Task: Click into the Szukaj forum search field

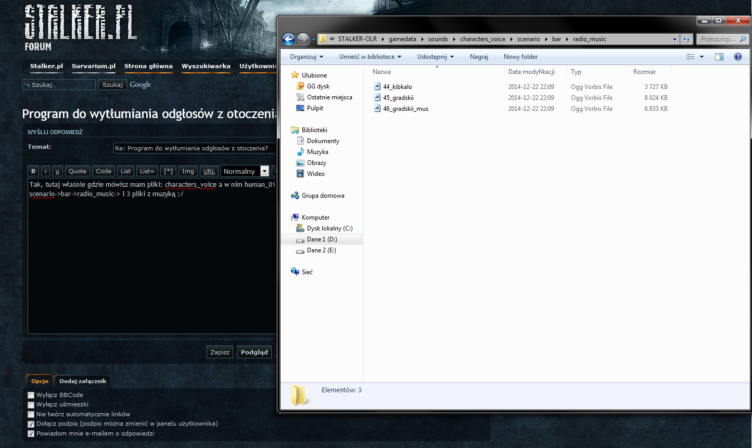Action: pyautogui.click(x=59, y=84)
